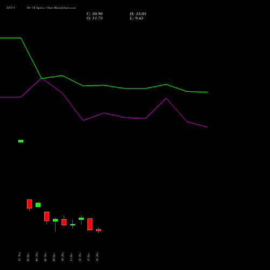This screenshot has height=270, width=270.
Task: Click the 18 Nov date axis label
Action: click(x=19, y=256)
